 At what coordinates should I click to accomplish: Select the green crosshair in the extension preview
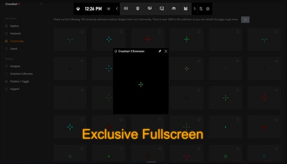tap(141, 85)
